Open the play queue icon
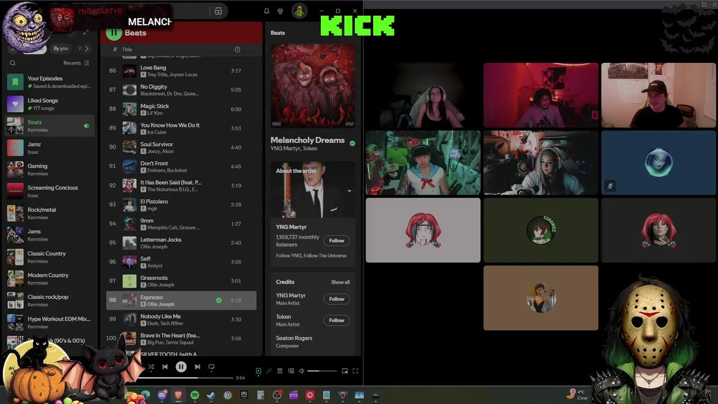The height and width of the screenshot is (404, 718). click(x=280, y=371)
